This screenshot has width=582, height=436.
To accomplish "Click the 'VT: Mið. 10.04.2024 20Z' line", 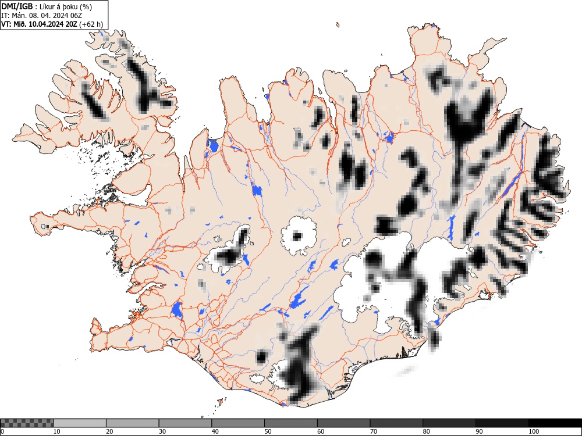I will pyautogui.click(x=40, y=24).
